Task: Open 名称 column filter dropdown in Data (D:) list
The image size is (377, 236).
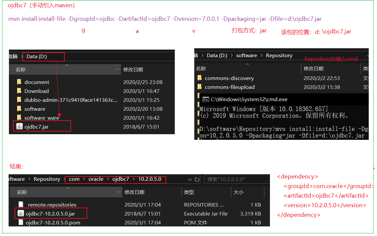Action: tap(117, 69)
